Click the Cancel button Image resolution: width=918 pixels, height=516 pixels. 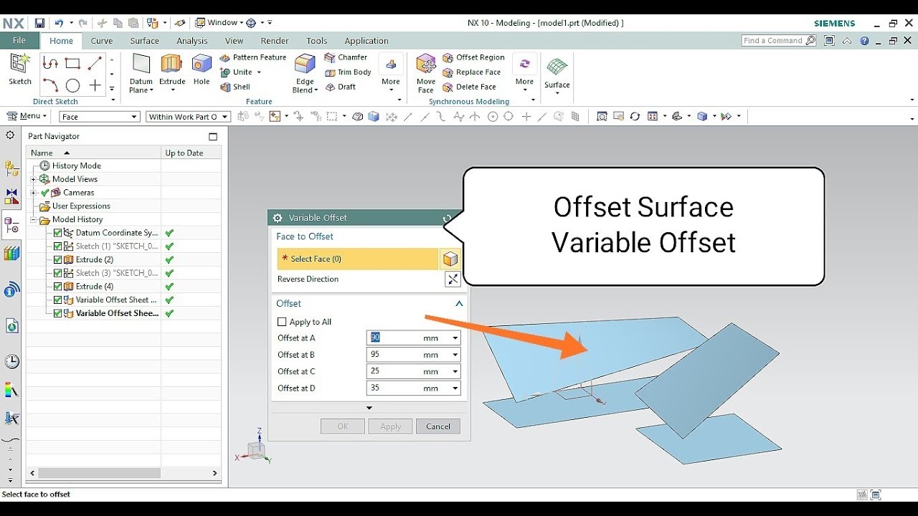point(438,426)
